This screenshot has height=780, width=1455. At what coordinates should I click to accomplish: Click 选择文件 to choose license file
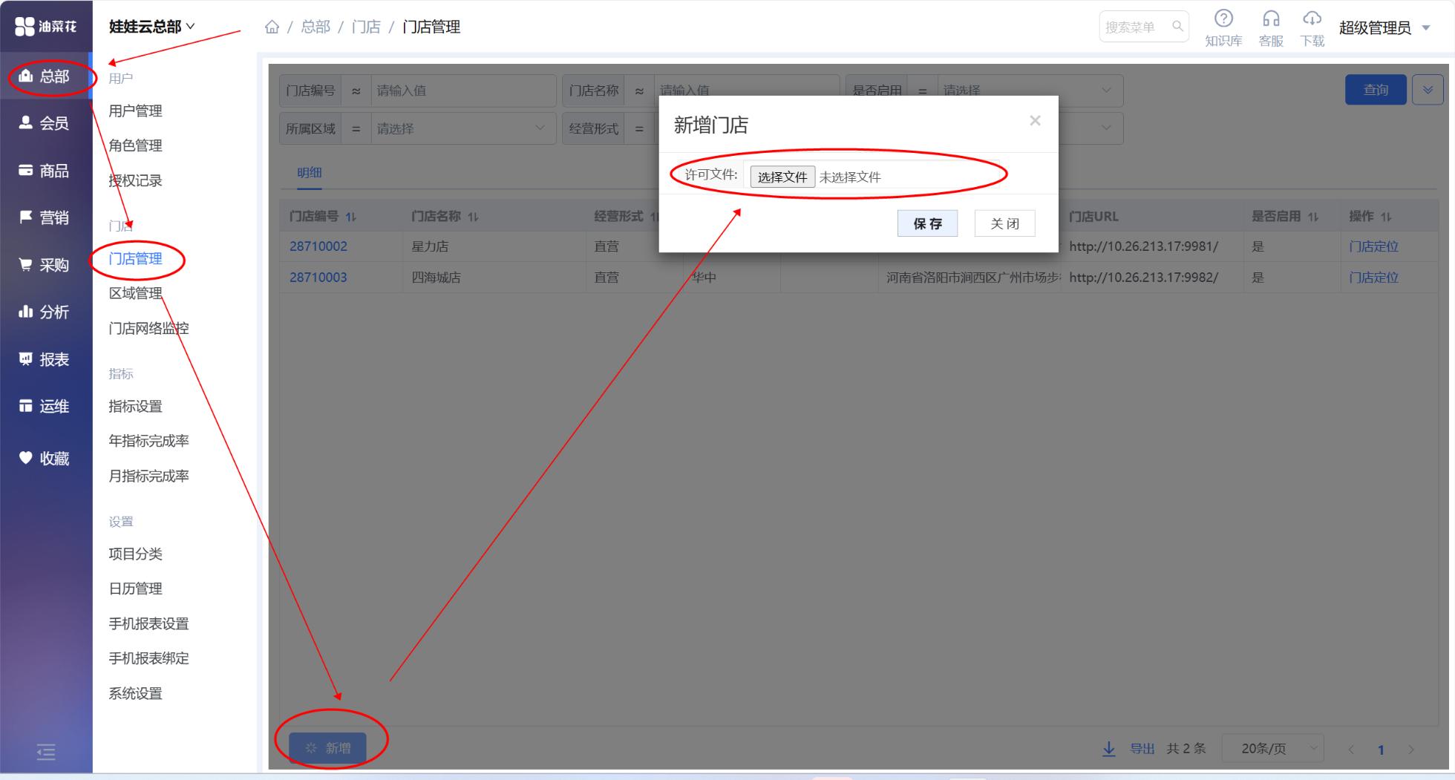click(x=782, y=177)
